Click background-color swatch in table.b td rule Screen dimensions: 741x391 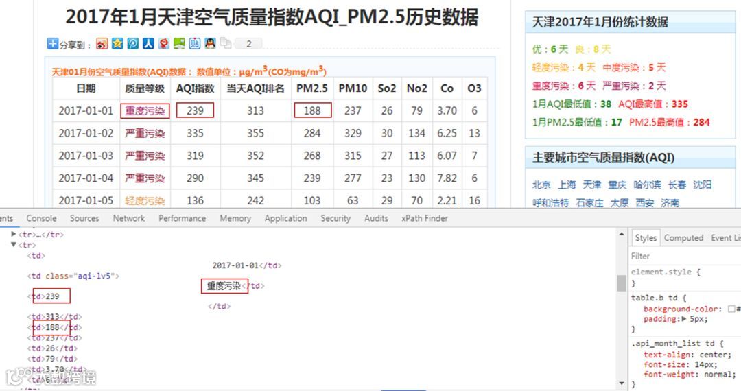click(x=731, y=309)
